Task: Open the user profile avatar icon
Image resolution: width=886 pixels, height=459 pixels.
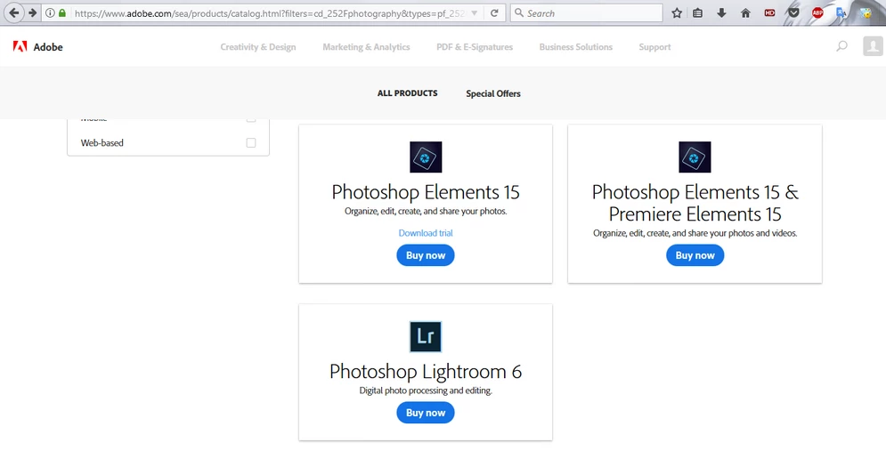Action: click(x=873, y=46)
